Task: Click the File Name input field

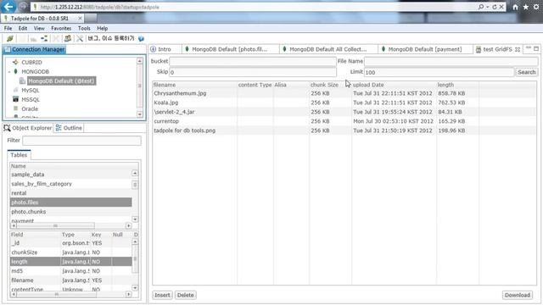Action: tap(451, 61)
